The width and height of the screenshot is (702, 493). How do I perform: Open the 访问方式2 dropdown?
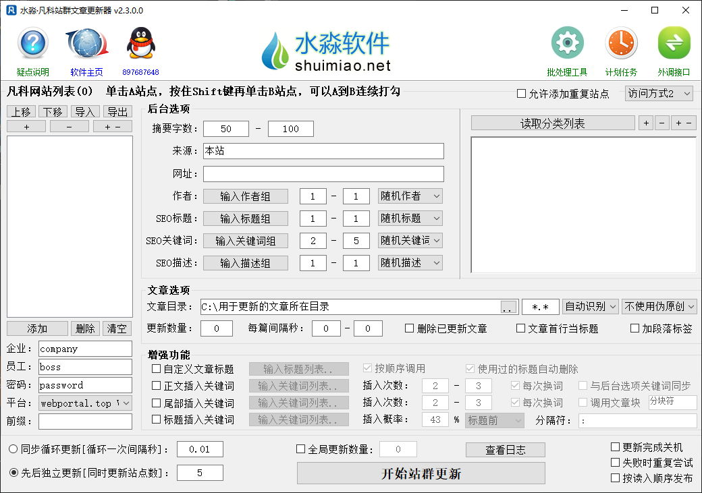coord(659,94)
